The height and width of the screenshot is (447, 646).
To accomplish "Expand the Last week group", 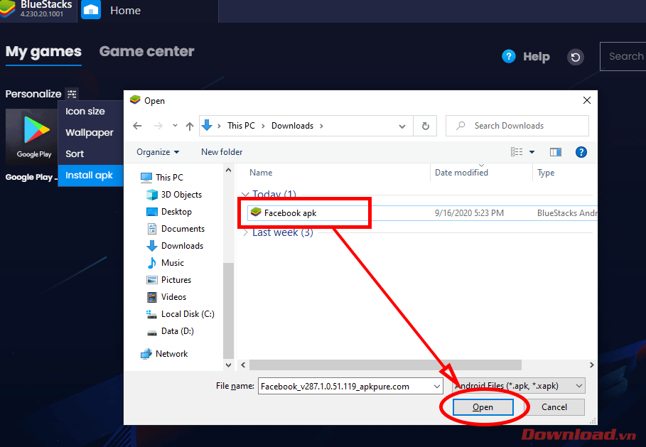I will [246, 232].
